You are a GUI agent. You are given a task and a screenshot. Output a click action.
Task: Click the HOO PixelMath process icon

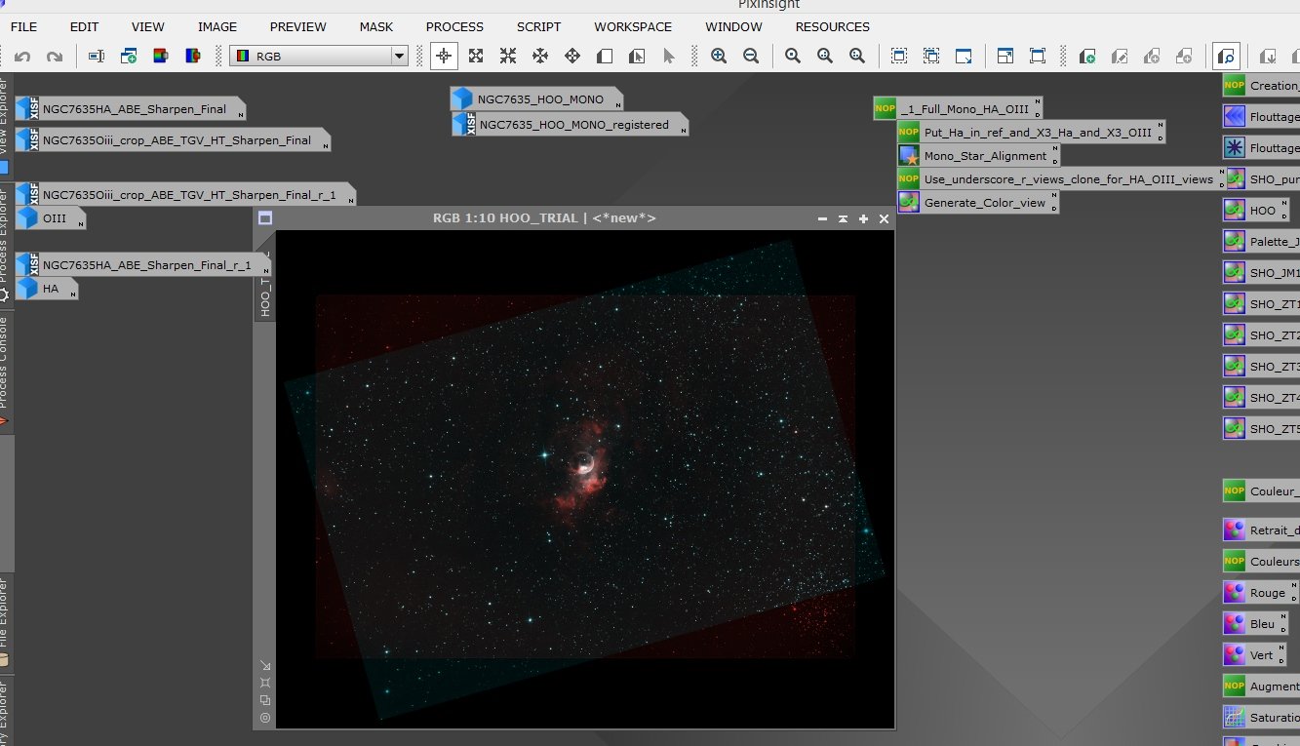(1257, 211)
